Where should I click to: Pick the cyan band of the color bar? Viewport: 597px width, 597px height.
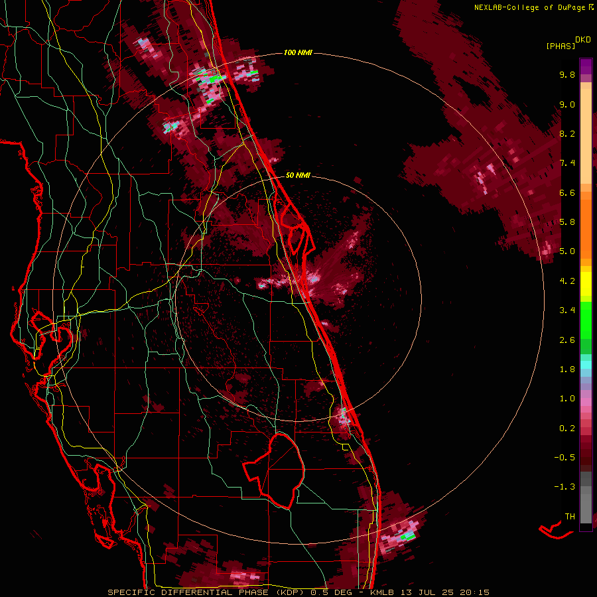pyautogui.click(x=586, y=365)
